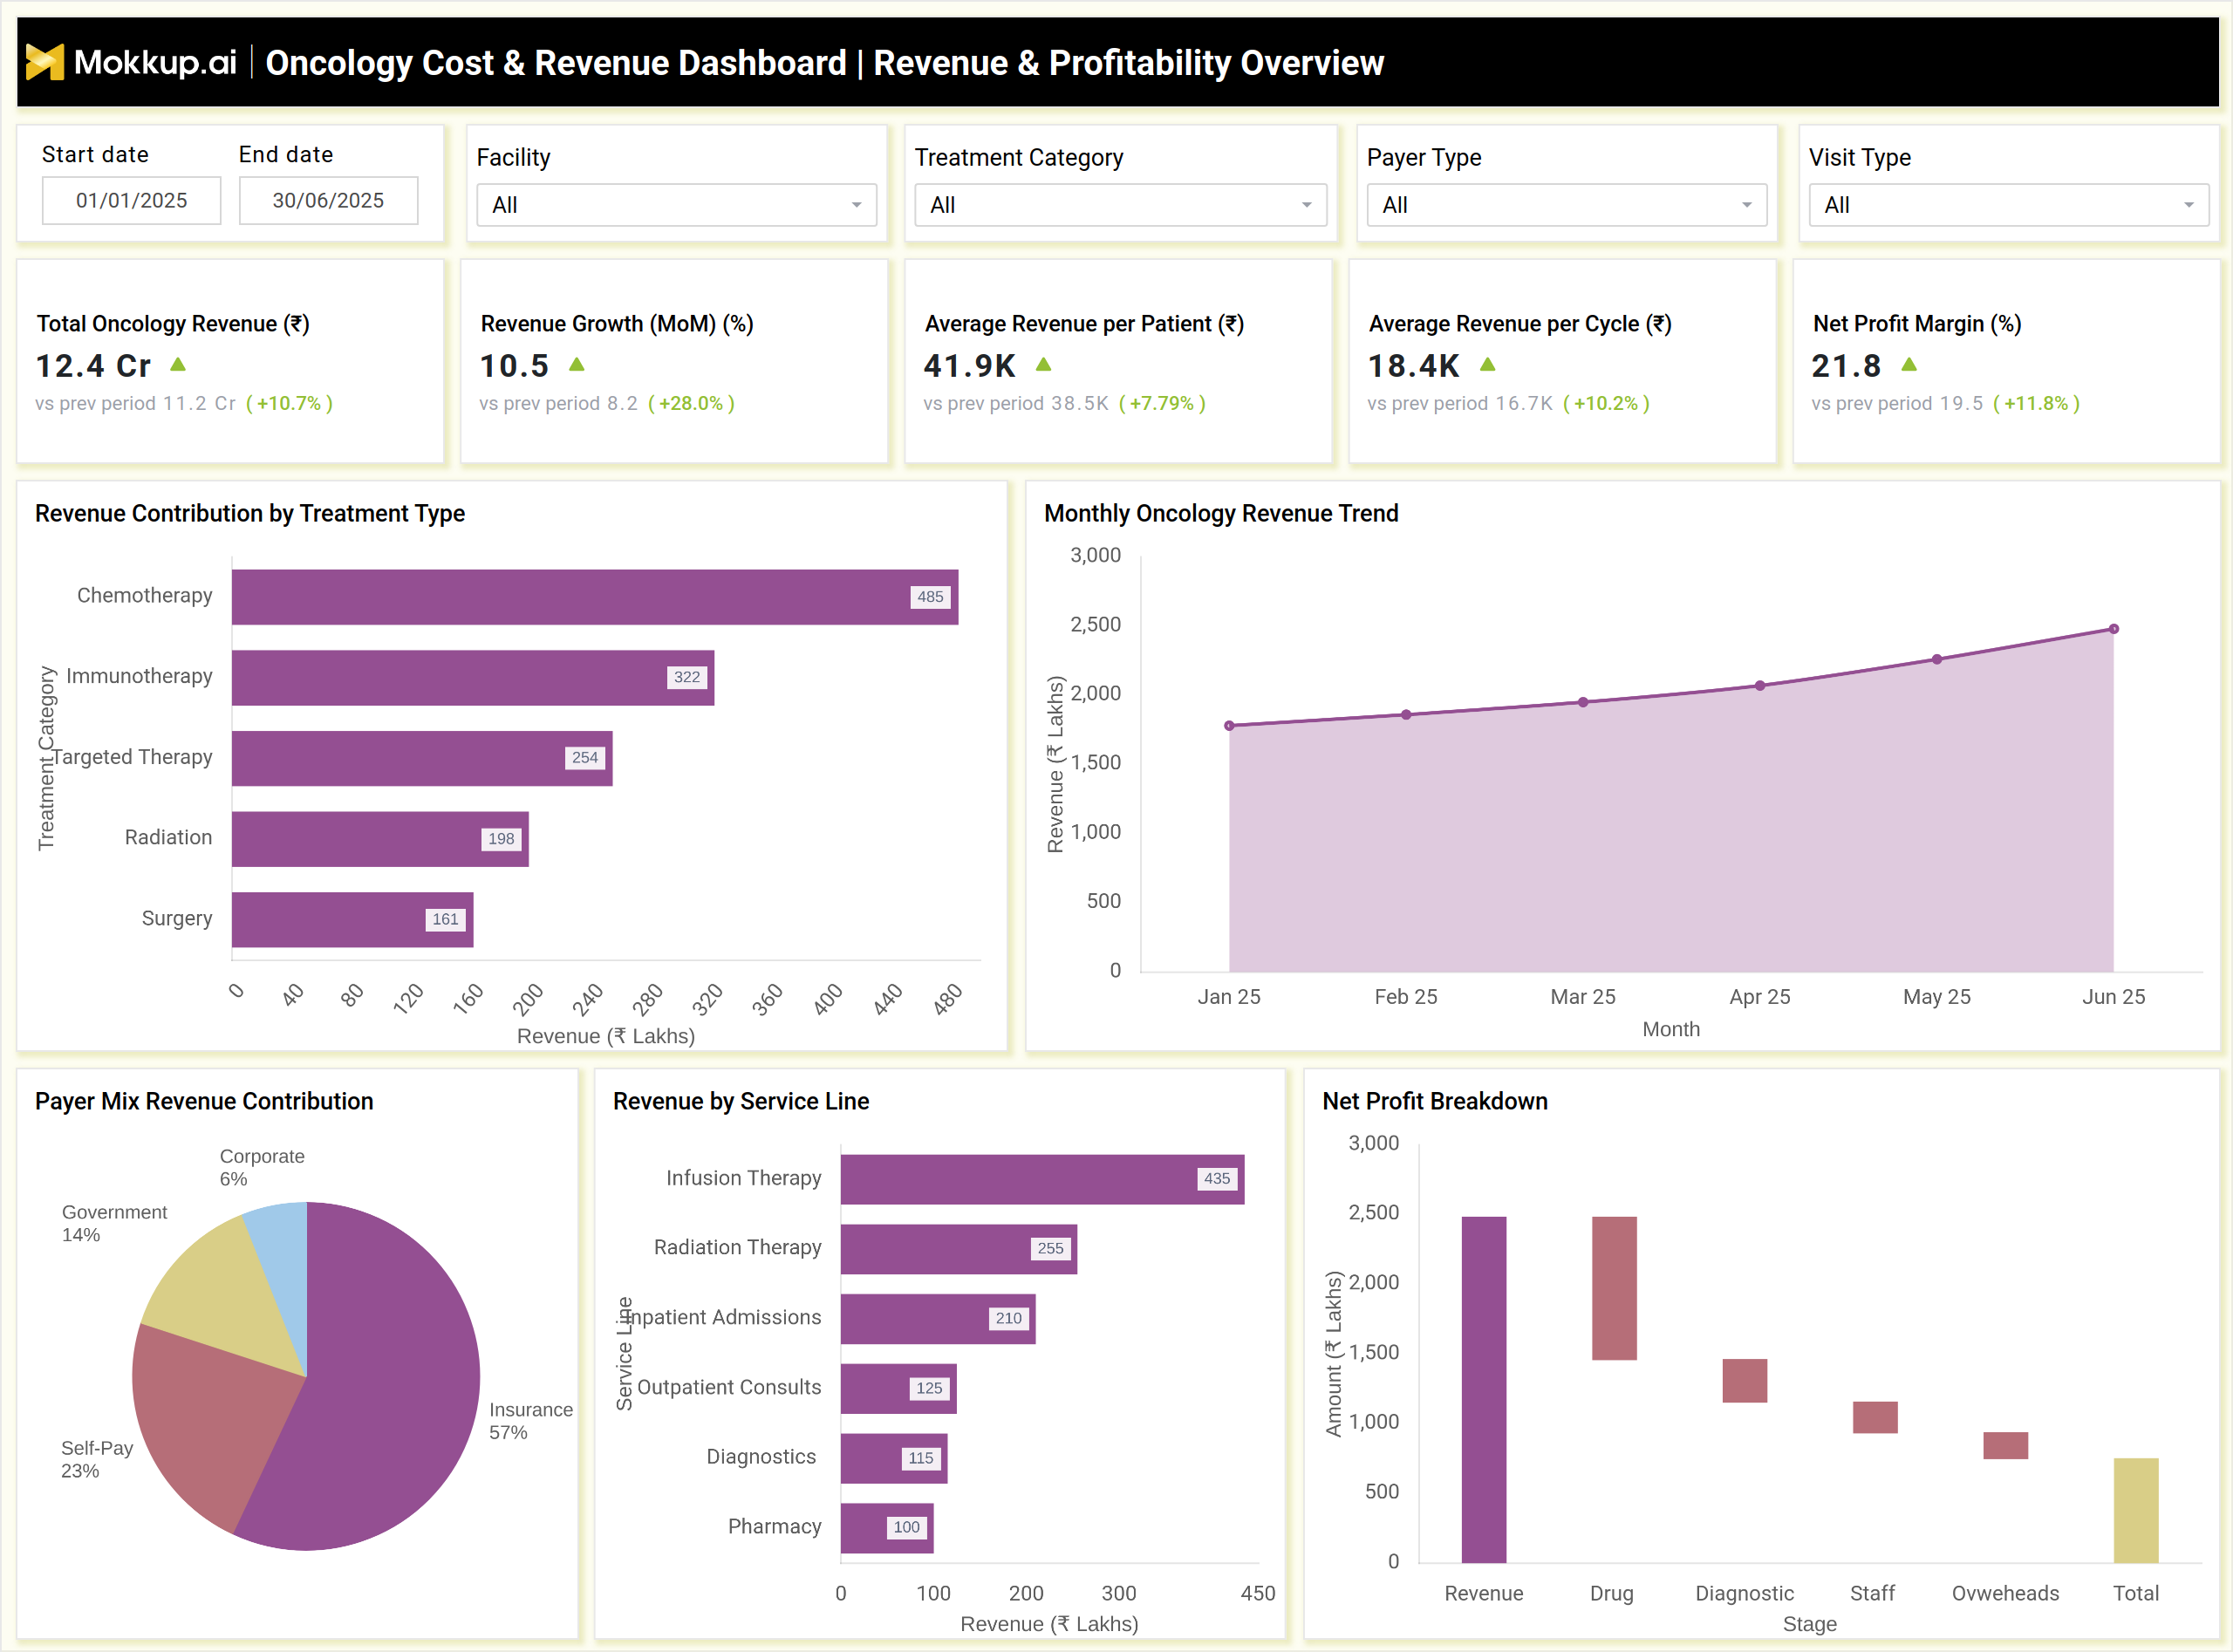Click the Revenue by Service Line heading
The width and height of the screenshot is (2233, 1652).
[741, 1101]
